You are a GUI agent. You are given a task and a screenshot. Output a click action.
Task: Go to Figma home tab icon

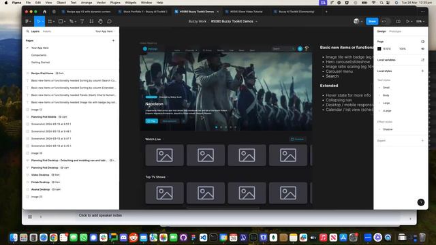(44, 12)
